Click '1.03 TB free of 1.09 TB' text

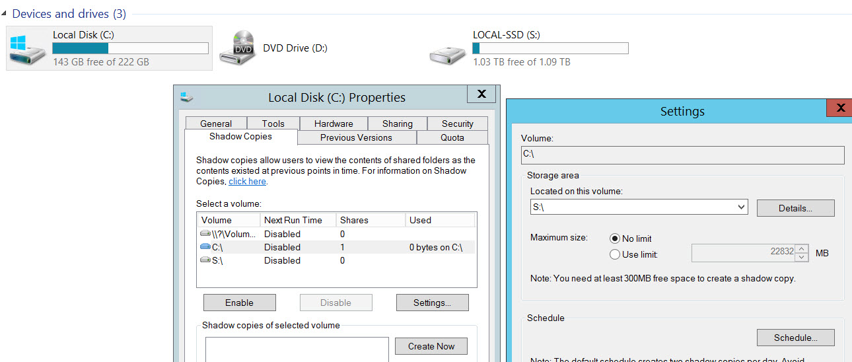click(x=522, y=62)
